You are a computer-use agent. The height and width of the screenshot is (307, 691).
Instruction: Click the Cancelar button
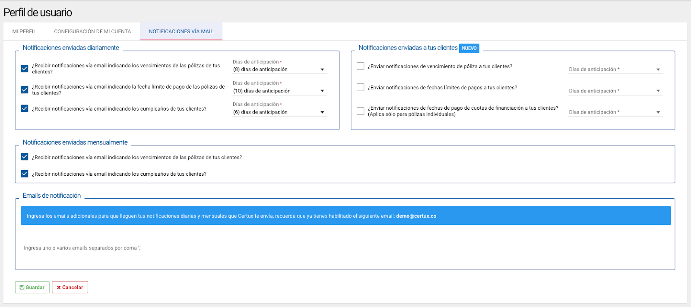(70, 287)
